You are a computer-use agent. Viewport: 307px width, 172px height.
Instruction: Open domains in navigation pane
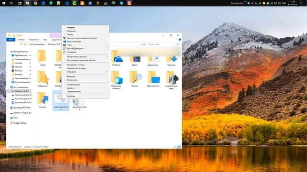pyautogui.click(x=18, y=75)
